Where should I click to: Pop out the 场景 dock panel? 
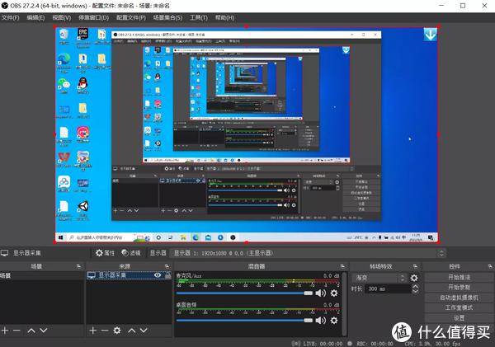78,266
